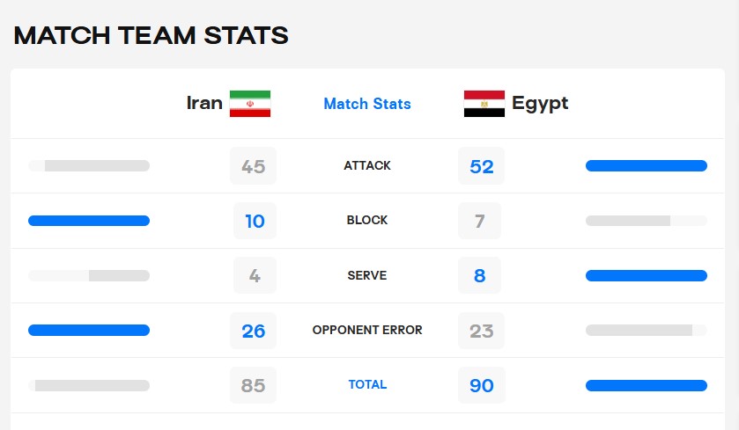This screenshot has width=739, height=430.
Task: Click the Iran team name
Action: (x=204, y=103)
